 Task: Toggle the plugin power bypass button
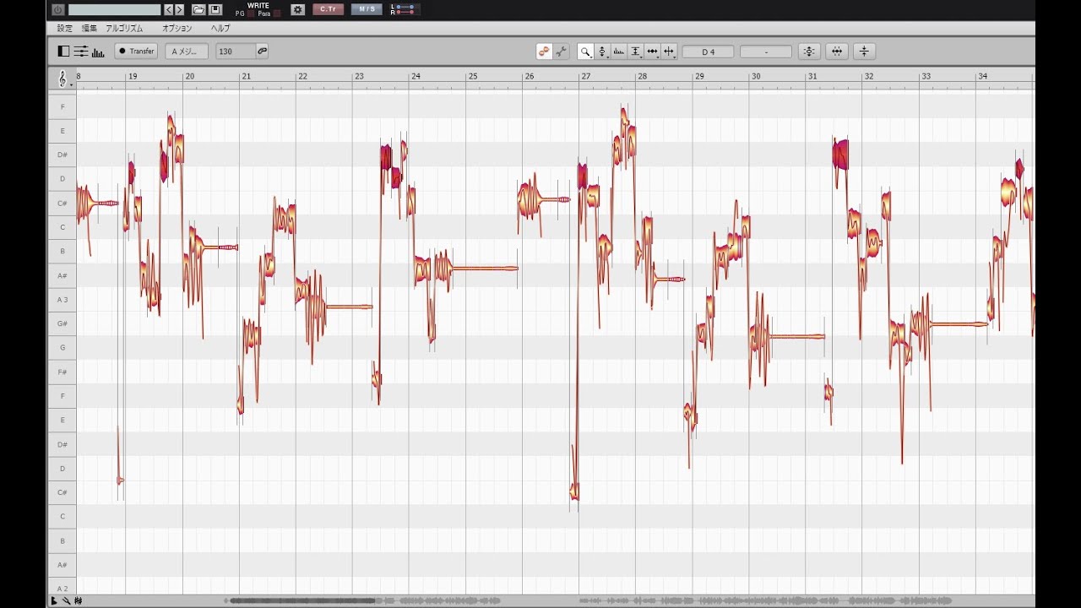click(57, 9)
